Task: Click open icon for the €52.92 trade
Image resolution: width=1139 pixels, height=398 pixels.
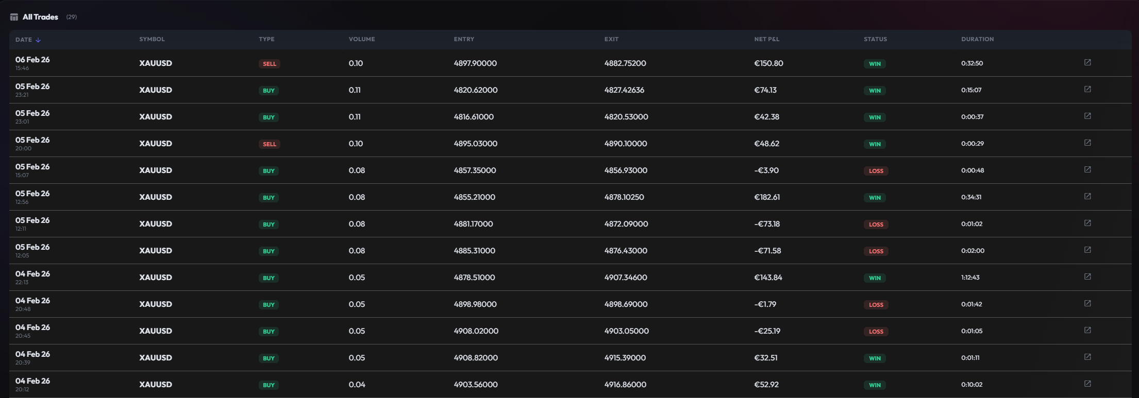Action: [1087, 384]
